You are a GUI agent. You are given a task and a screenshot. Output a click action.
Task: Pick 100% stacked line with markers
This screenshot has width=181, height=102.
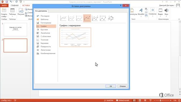point(103,18)
